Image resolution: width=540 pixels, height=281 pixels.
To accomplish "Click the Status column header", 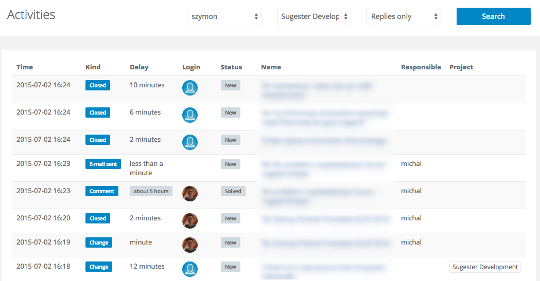I will pyautogui.click(x=232, y=67).
